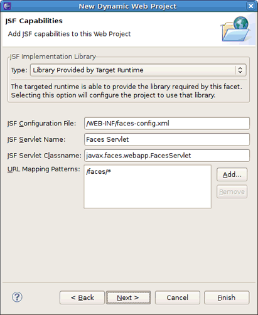
Task: Select the /faces/* URL mapping entry
Action: (99, 172)
